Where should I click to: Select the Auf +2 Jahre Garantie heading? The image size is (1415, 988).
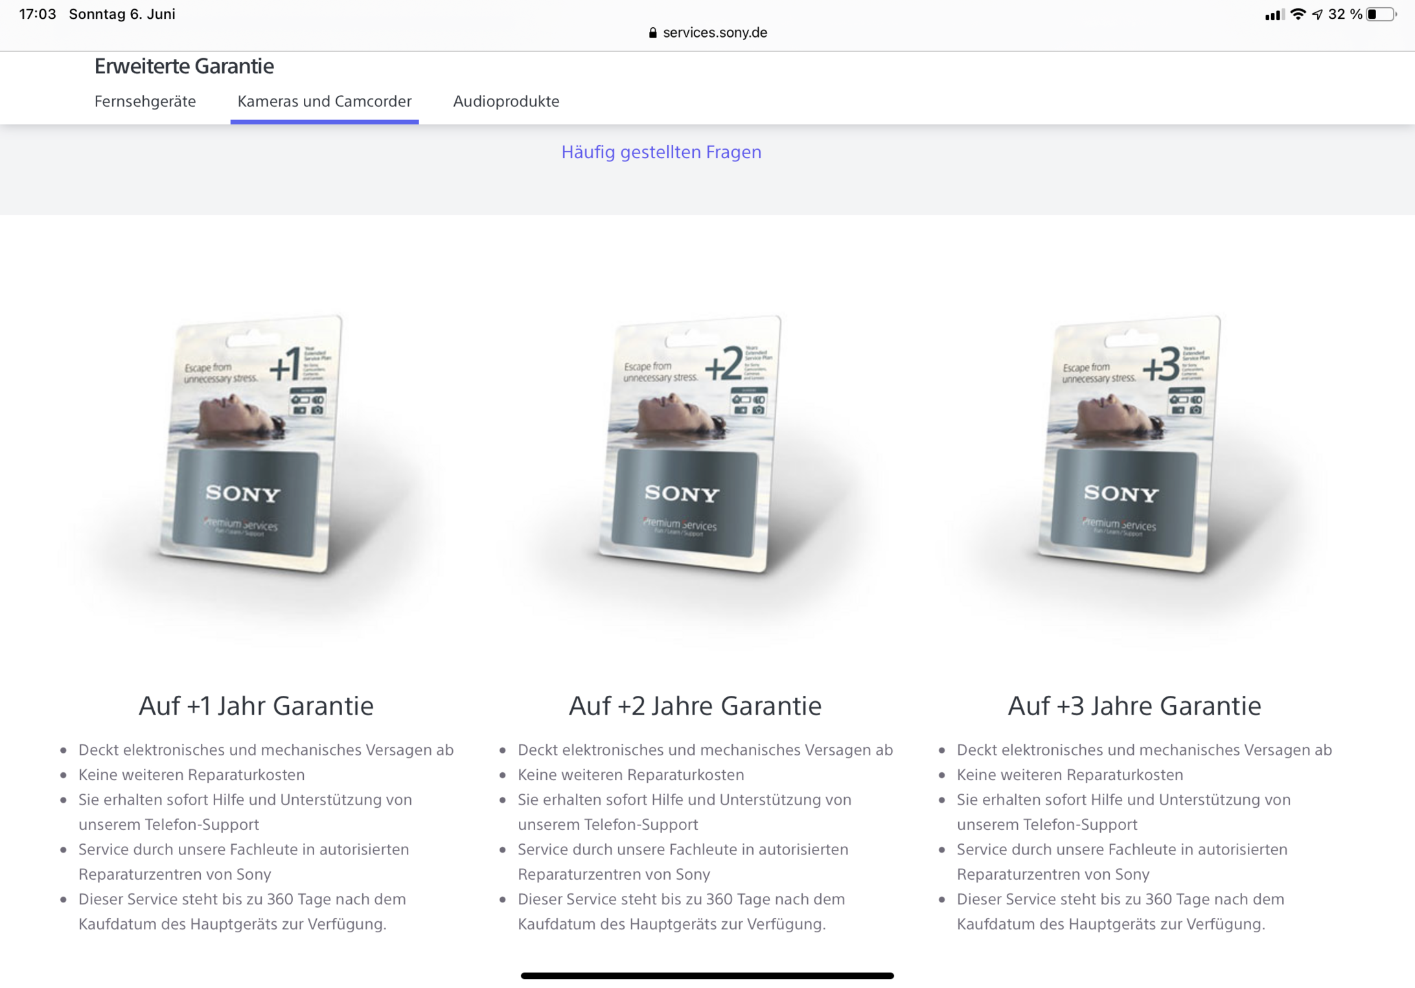(x=695, y=706)
